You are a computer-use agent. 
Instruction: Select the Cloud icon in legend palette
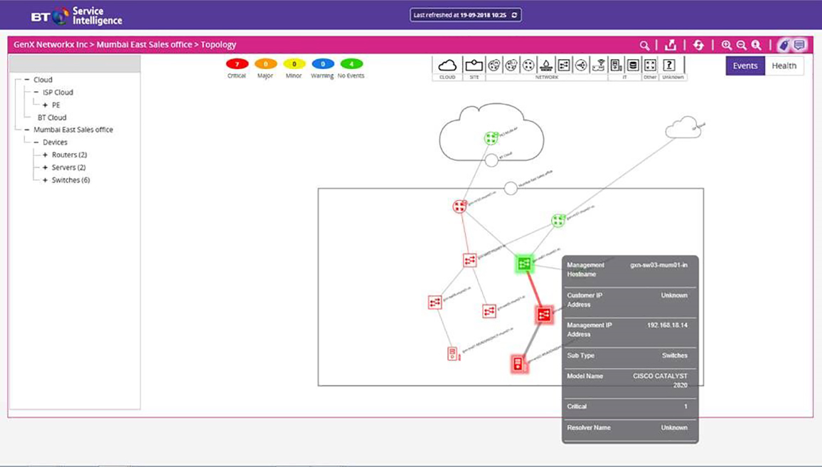447,66
